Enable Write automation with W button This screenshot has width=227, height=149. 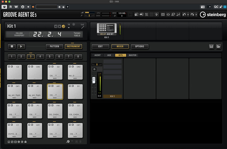point(16,7)
